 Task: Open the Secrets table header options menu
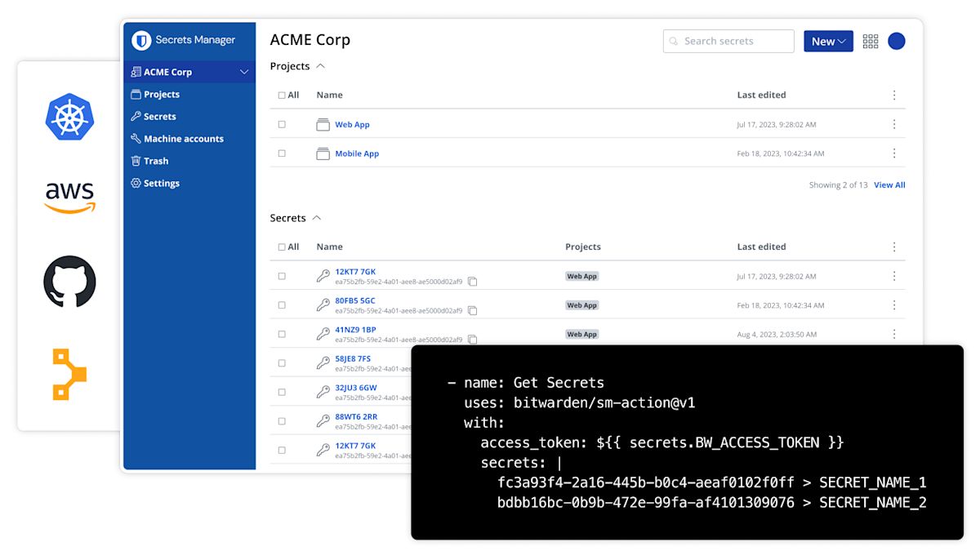[x=894, y=247]
